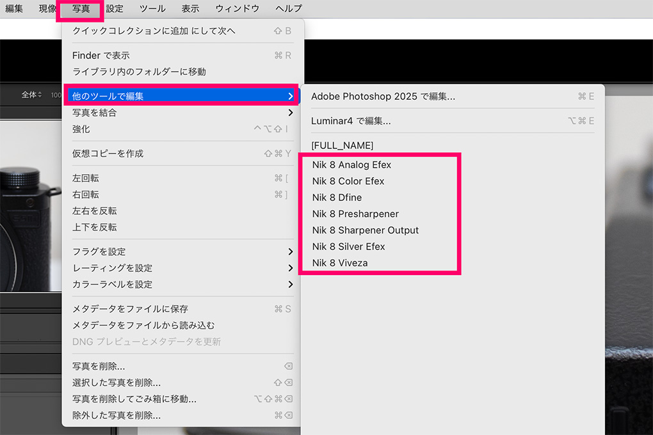
Task: Select Finder で表示
Action: 183,56
